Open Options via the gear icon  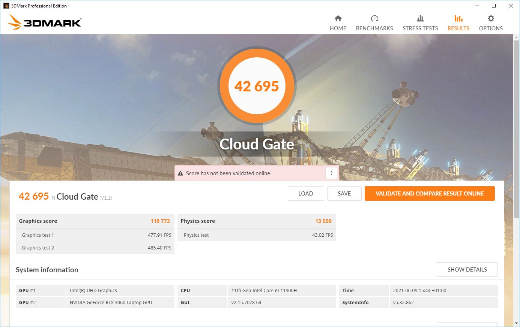(x=491, y=18)
